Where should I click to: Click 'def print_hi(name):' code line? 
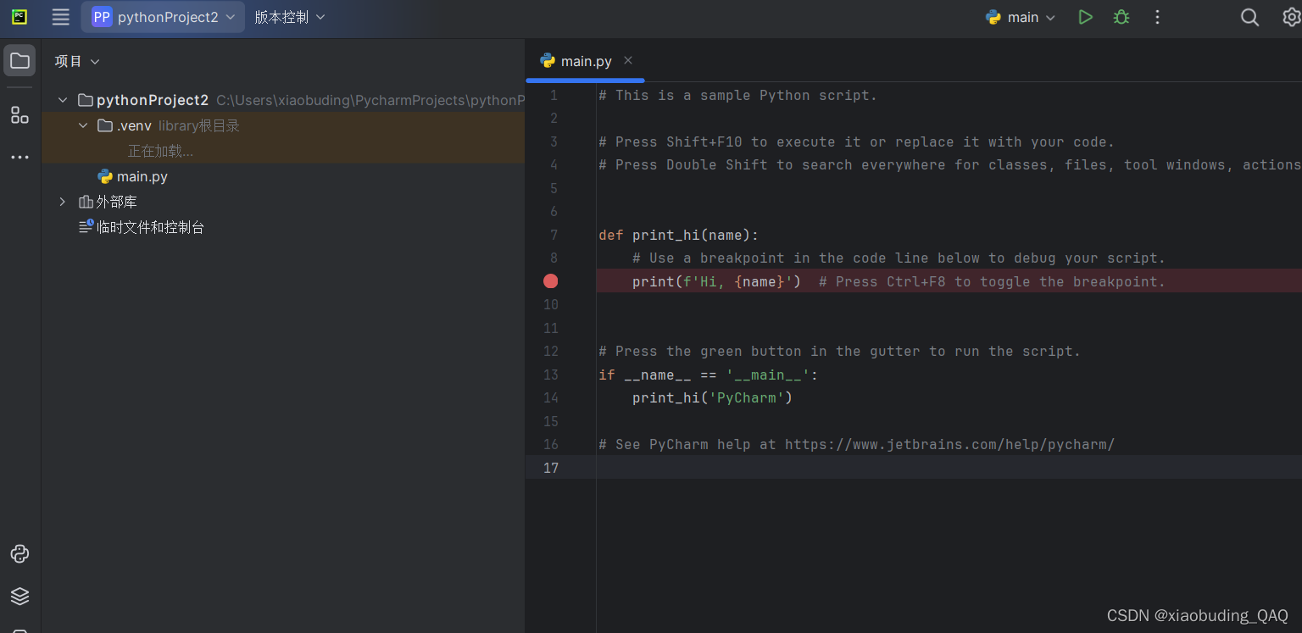[679, 235]
